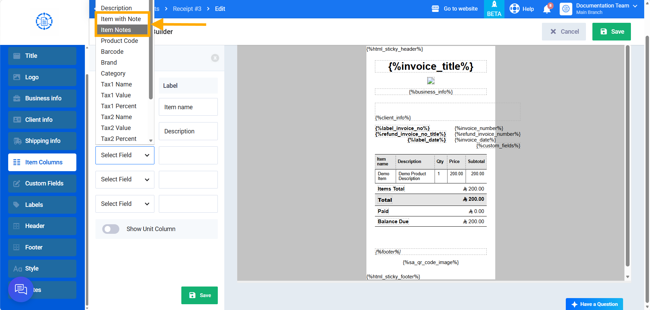This screenshot has width=650, height=310.
Task: Click the dropdown list scrollbar thumb
Action: click(x=151, y=50)
